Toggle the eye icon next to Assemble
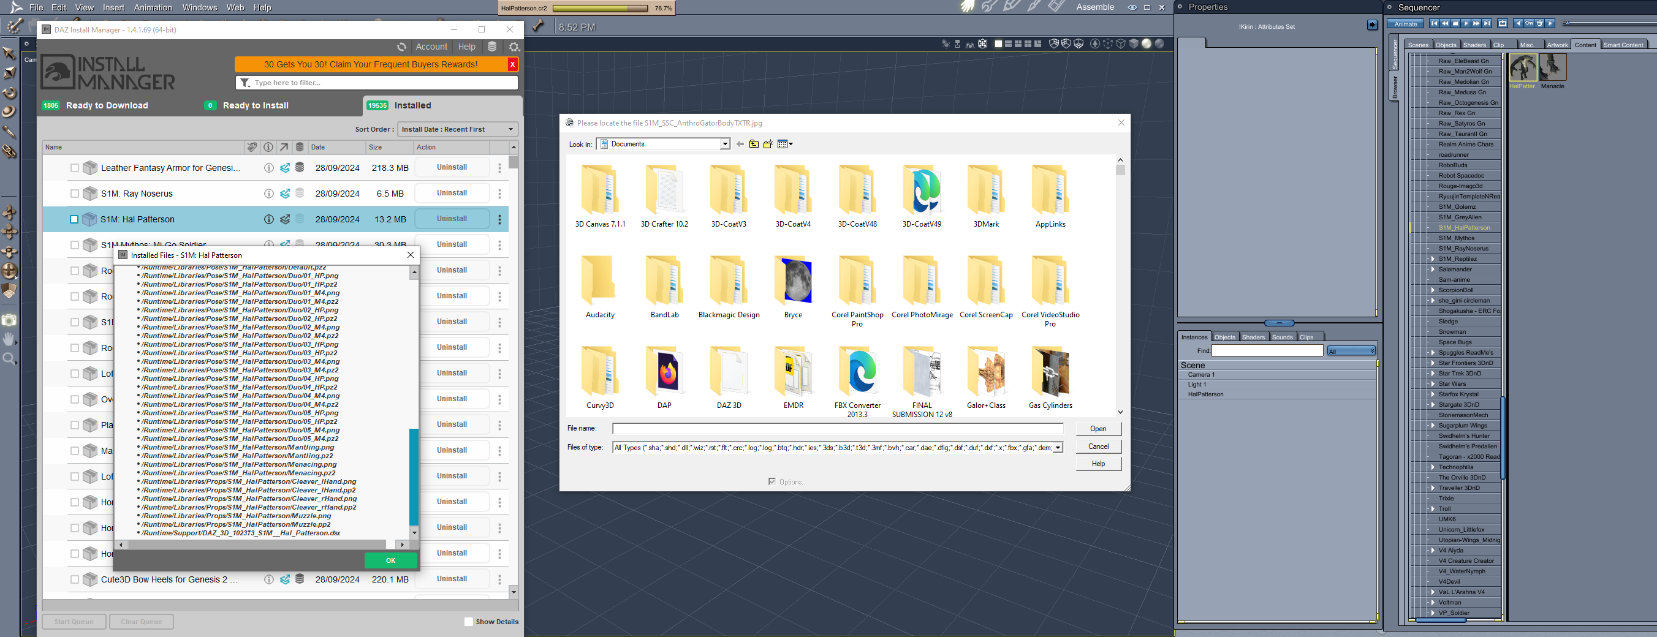This screenshot has height=637, width=1657. [x=1132, y=8]
